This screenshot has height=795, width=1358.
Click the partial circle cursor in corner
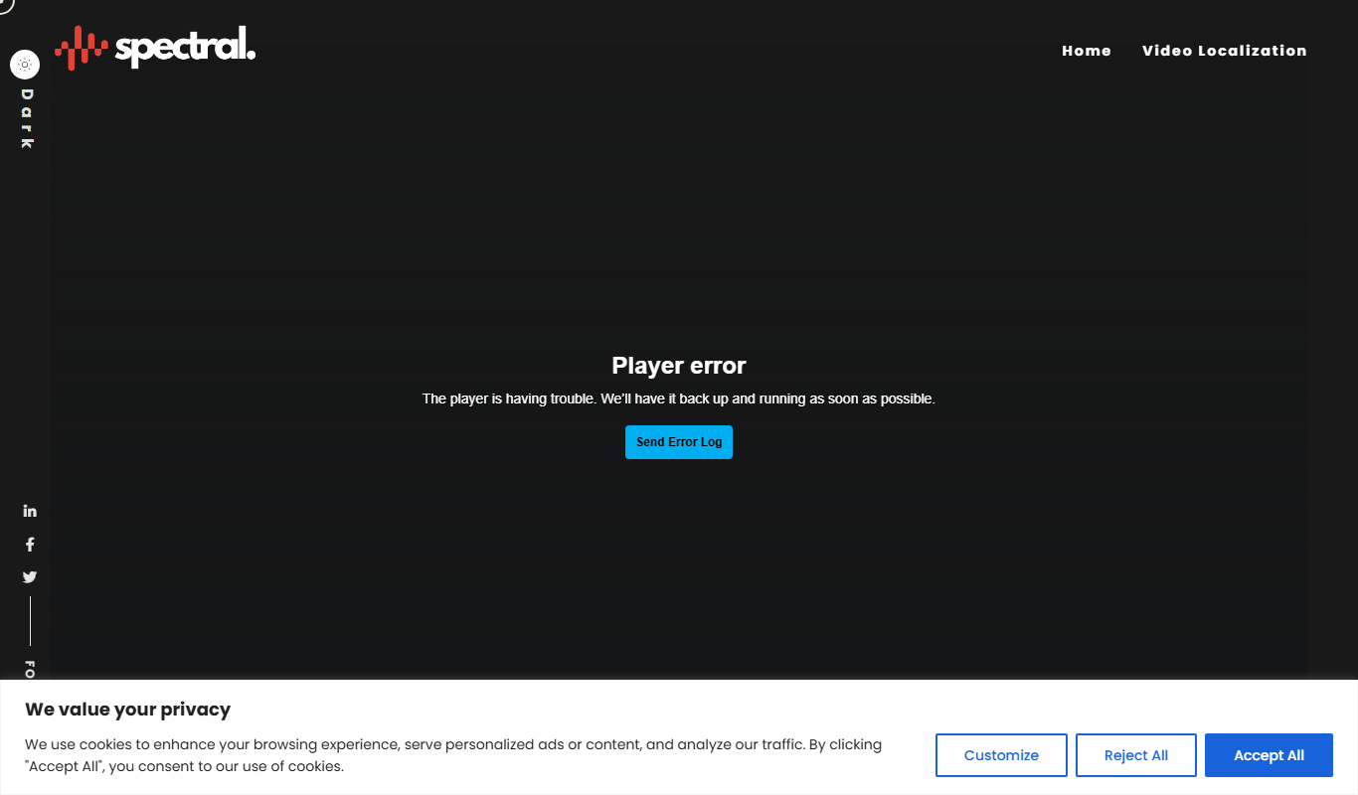pyautogui.click(x=5, y=5)
